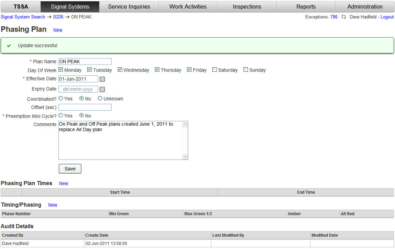Screen dimensions: 395x249
Task: Click the Logout link
Action: pyautogui.click(x=387, y=17)
